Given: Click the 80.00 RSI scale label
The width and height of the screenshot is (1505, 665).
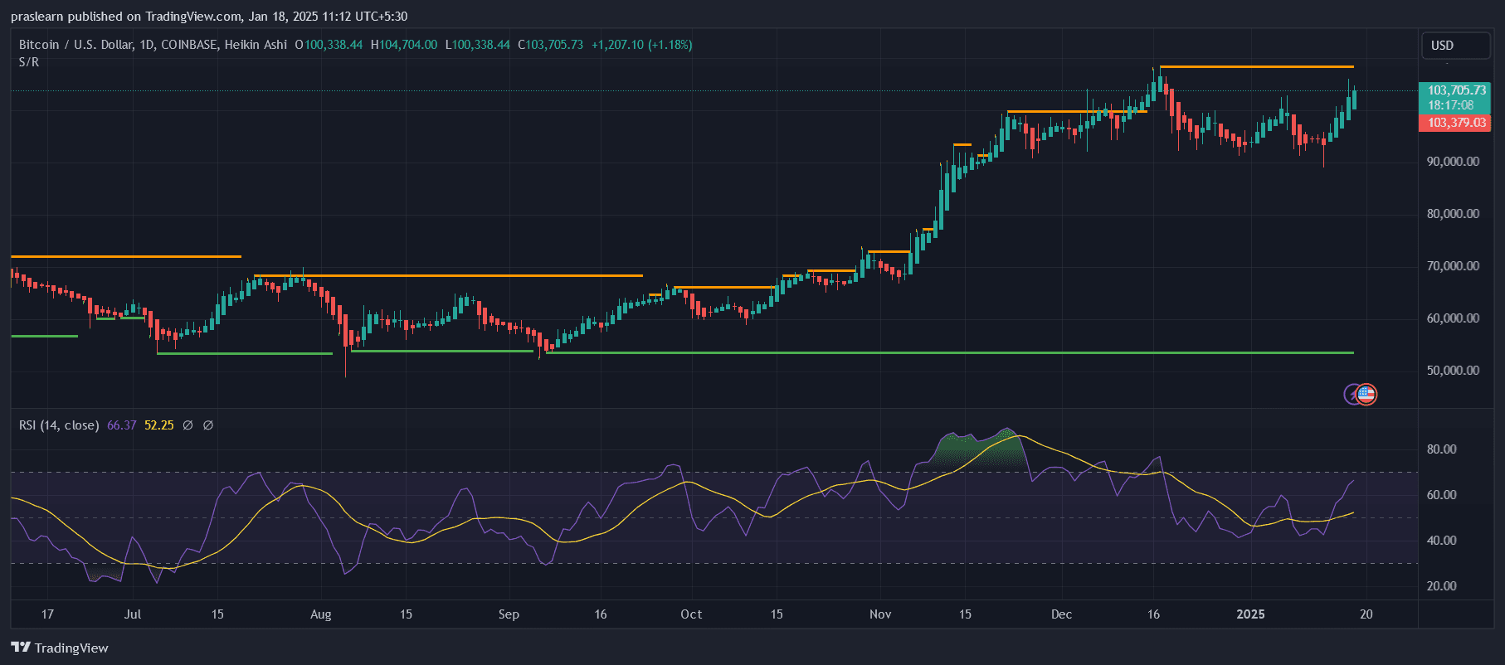Looking at the screenshot, I should point(1441,449).
